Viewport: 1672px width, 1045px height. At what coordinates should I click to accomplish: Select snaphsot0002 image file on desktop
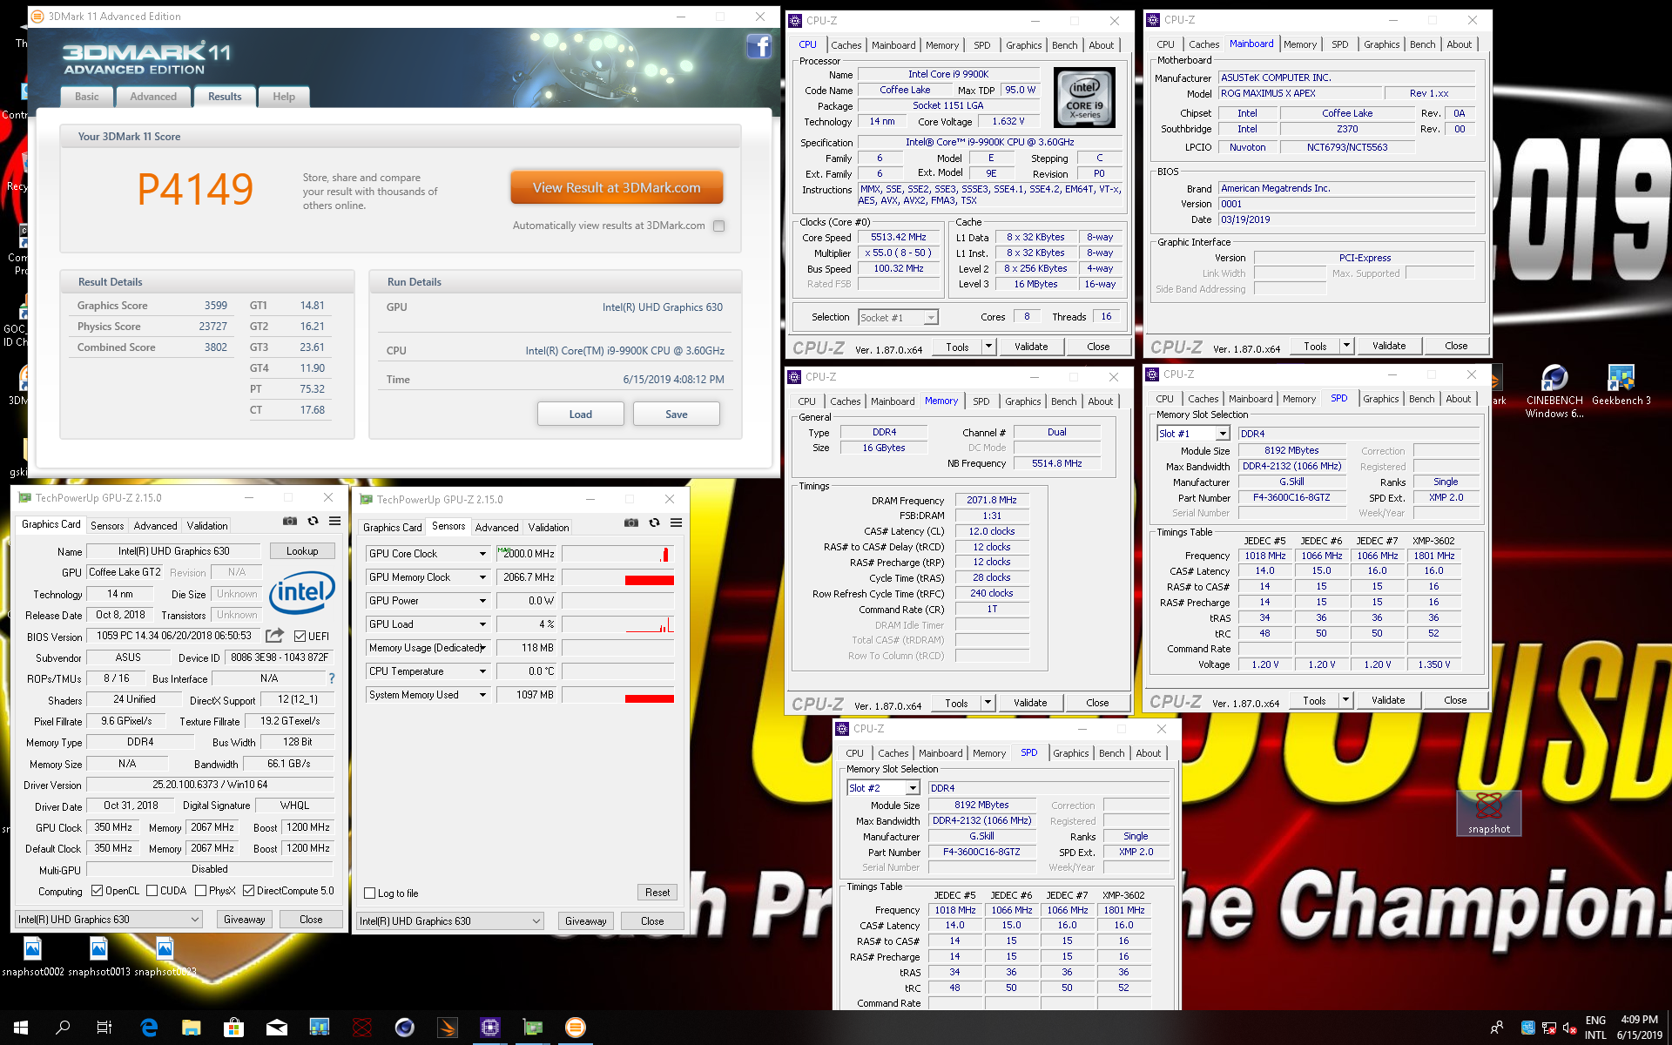click(x=32, y=956)
